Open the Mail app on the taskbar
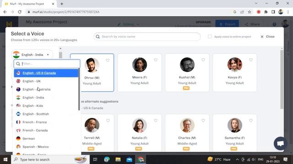The image size is (293, 164). click(129, 159)
